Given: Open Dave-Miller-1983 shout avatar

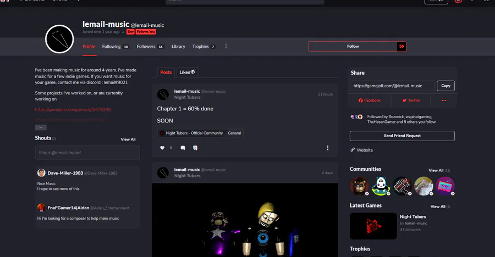Looking at the screenshot, I should coord(41,173).
